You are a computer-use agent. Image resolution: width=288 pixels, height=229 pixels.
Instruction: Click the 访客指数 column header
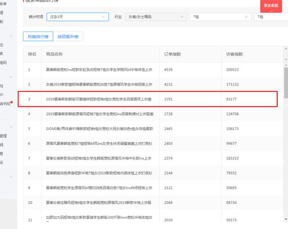[234, 54]
